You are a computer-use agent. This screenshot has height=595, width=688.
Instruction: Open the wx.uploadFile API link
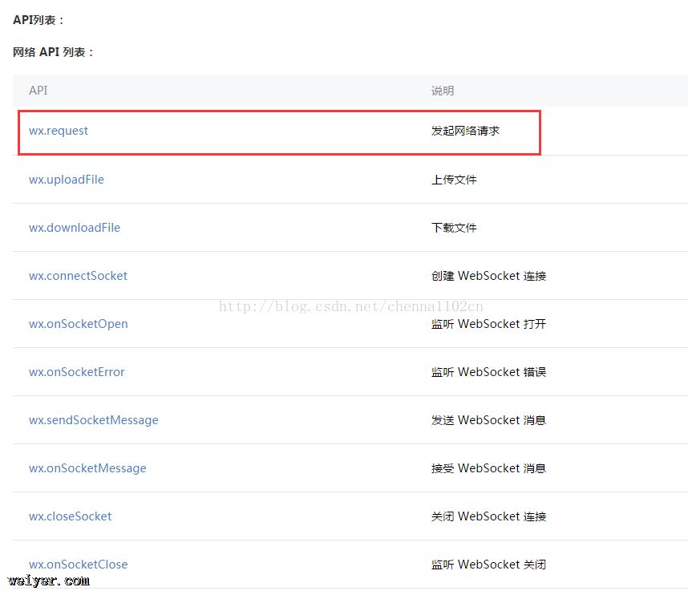click(67, 180)
